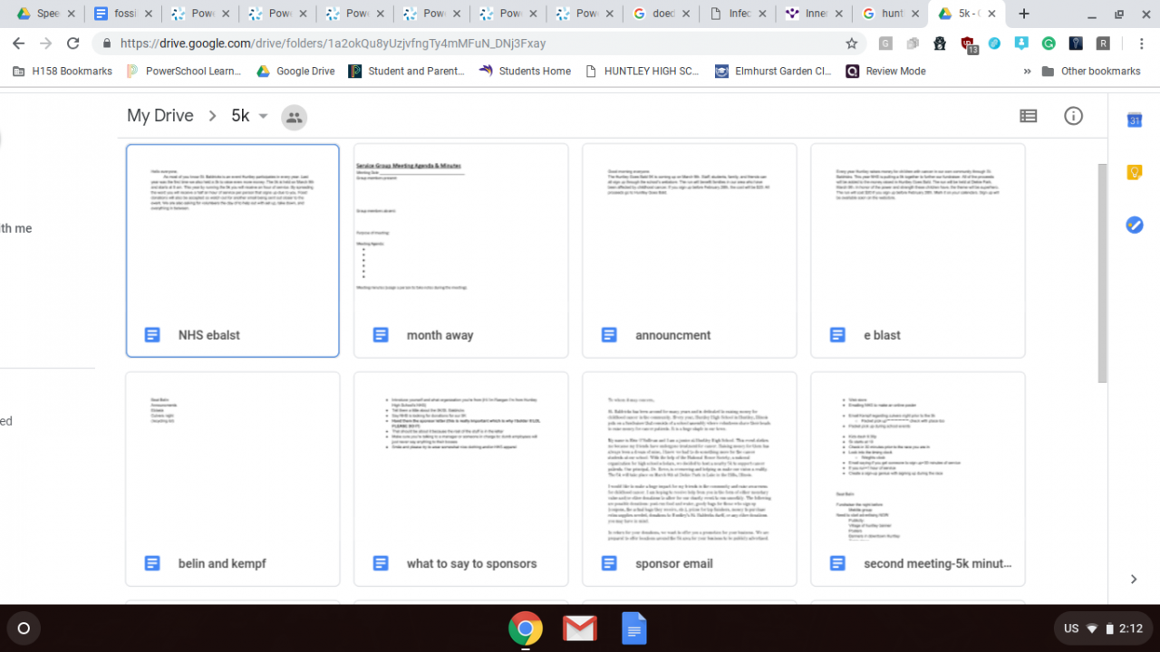Screen dimensions: 1160x652
Task: Go to My Drive breadcrumb
Action: pos(160,116)
